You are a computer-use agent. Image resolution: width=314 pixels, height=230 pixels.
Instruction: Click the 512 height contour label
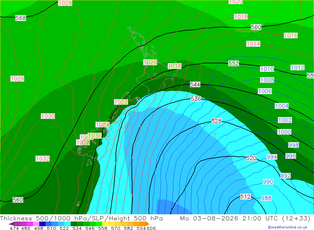[x=246, y=197]
